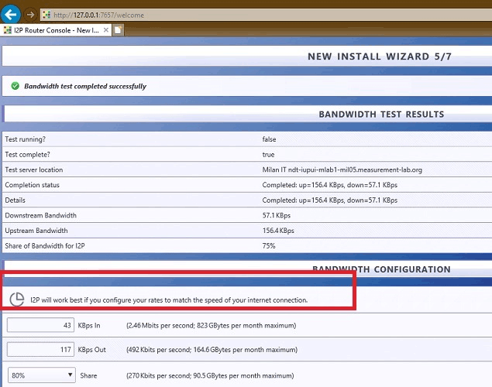Click the '156.4 KBps' upstream value

(x=278, y=231)
